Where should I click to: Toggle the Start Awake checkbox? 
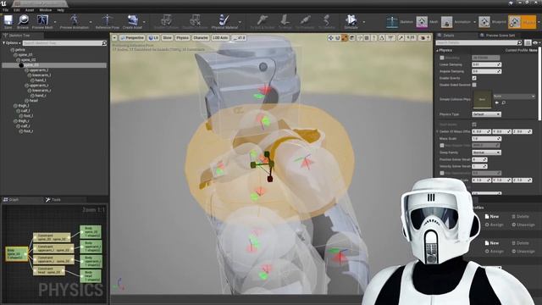474,125
